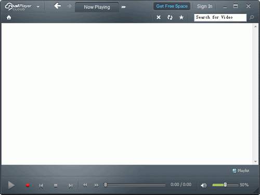Stop page loading with X icon

pyautogui.click(x=159, y=17)
